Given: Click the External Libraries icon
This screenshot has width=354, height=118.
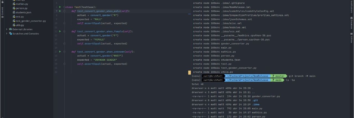Looking at the screenshot, I should [10, 29].
